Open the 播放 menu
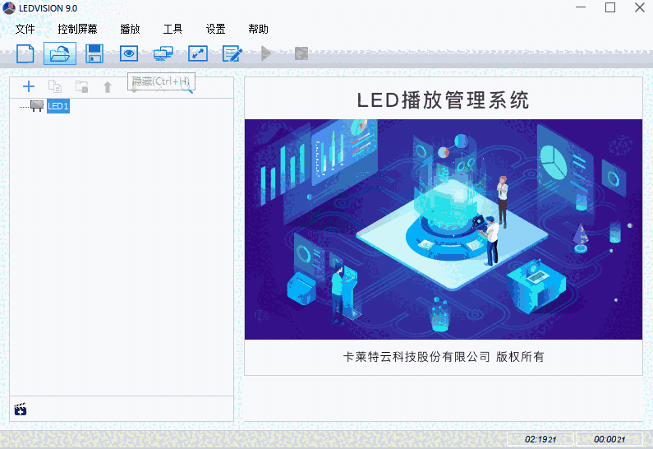This screenshot has height=449, width=653. tap(130, 29)
